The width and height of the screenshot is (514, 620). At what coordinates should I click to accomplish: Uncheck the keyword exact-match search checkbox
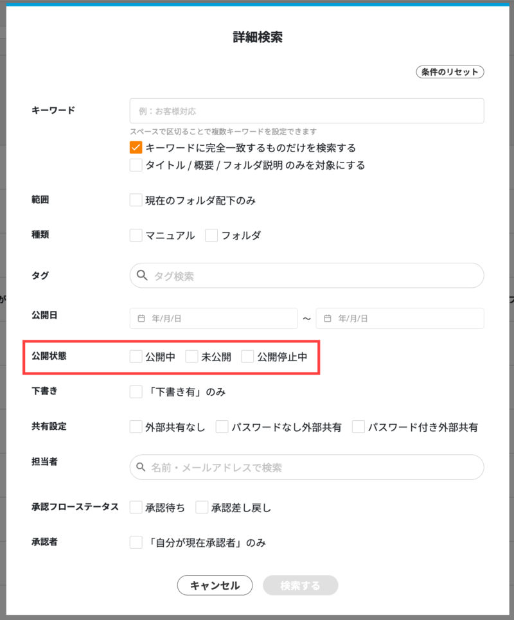point(136,147)
